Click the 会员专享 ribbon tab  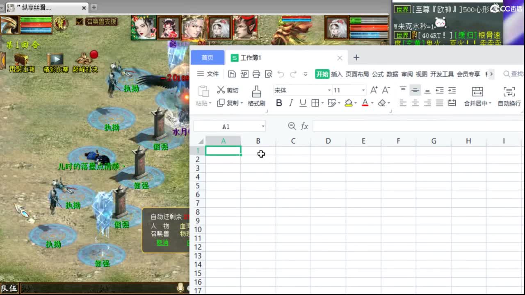pyautogui.click(x=468, y=74)
